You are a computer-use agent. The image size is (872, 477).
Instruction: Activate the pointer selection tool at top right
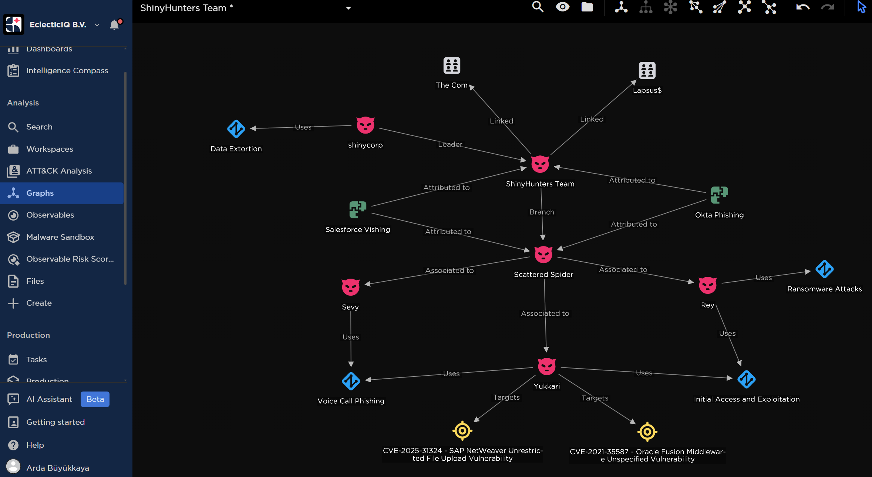pos(861,7)
